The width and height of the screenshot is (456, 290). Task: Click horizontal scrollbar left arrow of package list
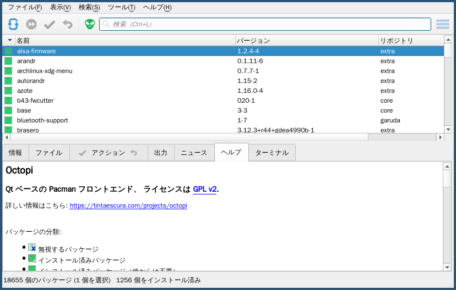pyautogui.click(x=7, y=137)
